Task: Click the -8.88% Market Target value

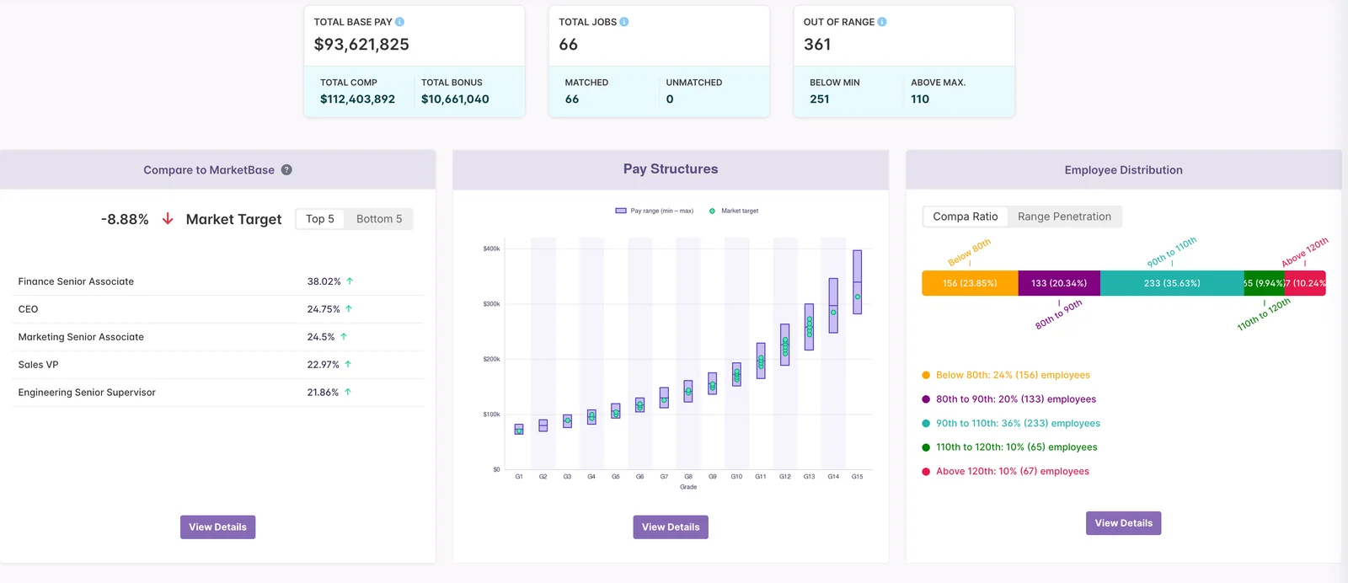Action: pos(125,219)
